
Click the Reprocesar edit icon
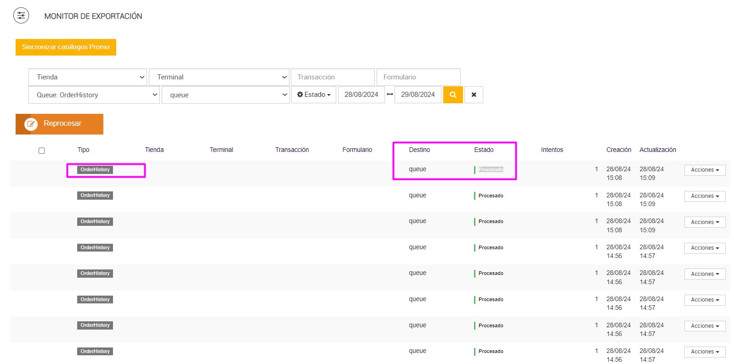pos(31,124)
